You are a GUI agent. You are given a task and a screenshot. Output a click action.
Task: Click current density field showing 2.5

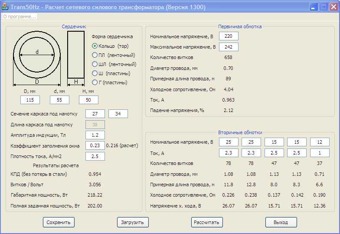pos(95,156)
